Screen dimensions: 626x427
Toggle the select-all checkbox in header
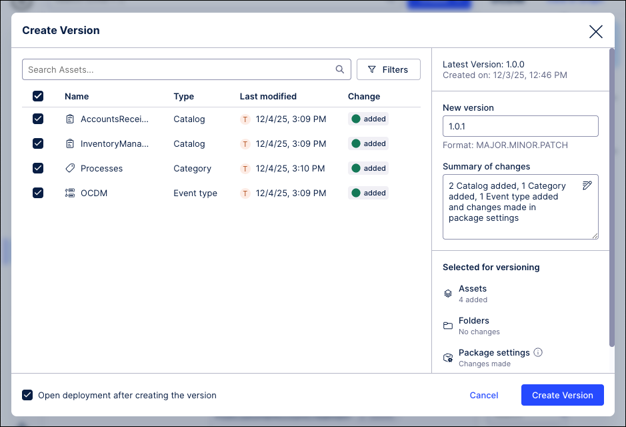pos(38,96)
